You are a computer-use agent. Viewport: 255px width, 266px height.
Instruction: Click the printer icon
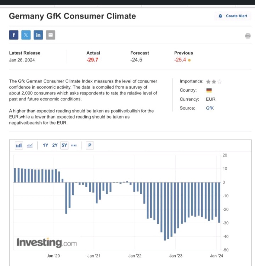pyautogui.click(x=248, y=36)
